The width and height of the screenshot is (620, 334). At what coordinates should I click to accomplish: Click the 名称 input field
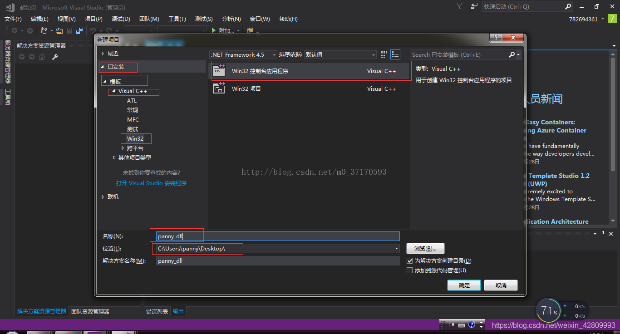point(278,236)
